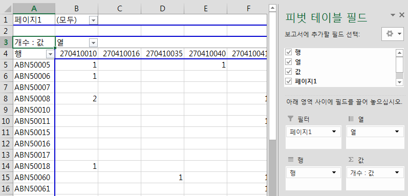Select row label ABN50008

pyautogui.click(x=34, y=99)
